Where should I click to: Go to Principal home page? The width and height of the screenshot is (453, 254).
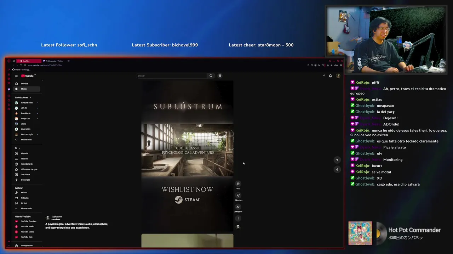click(27, 84)
